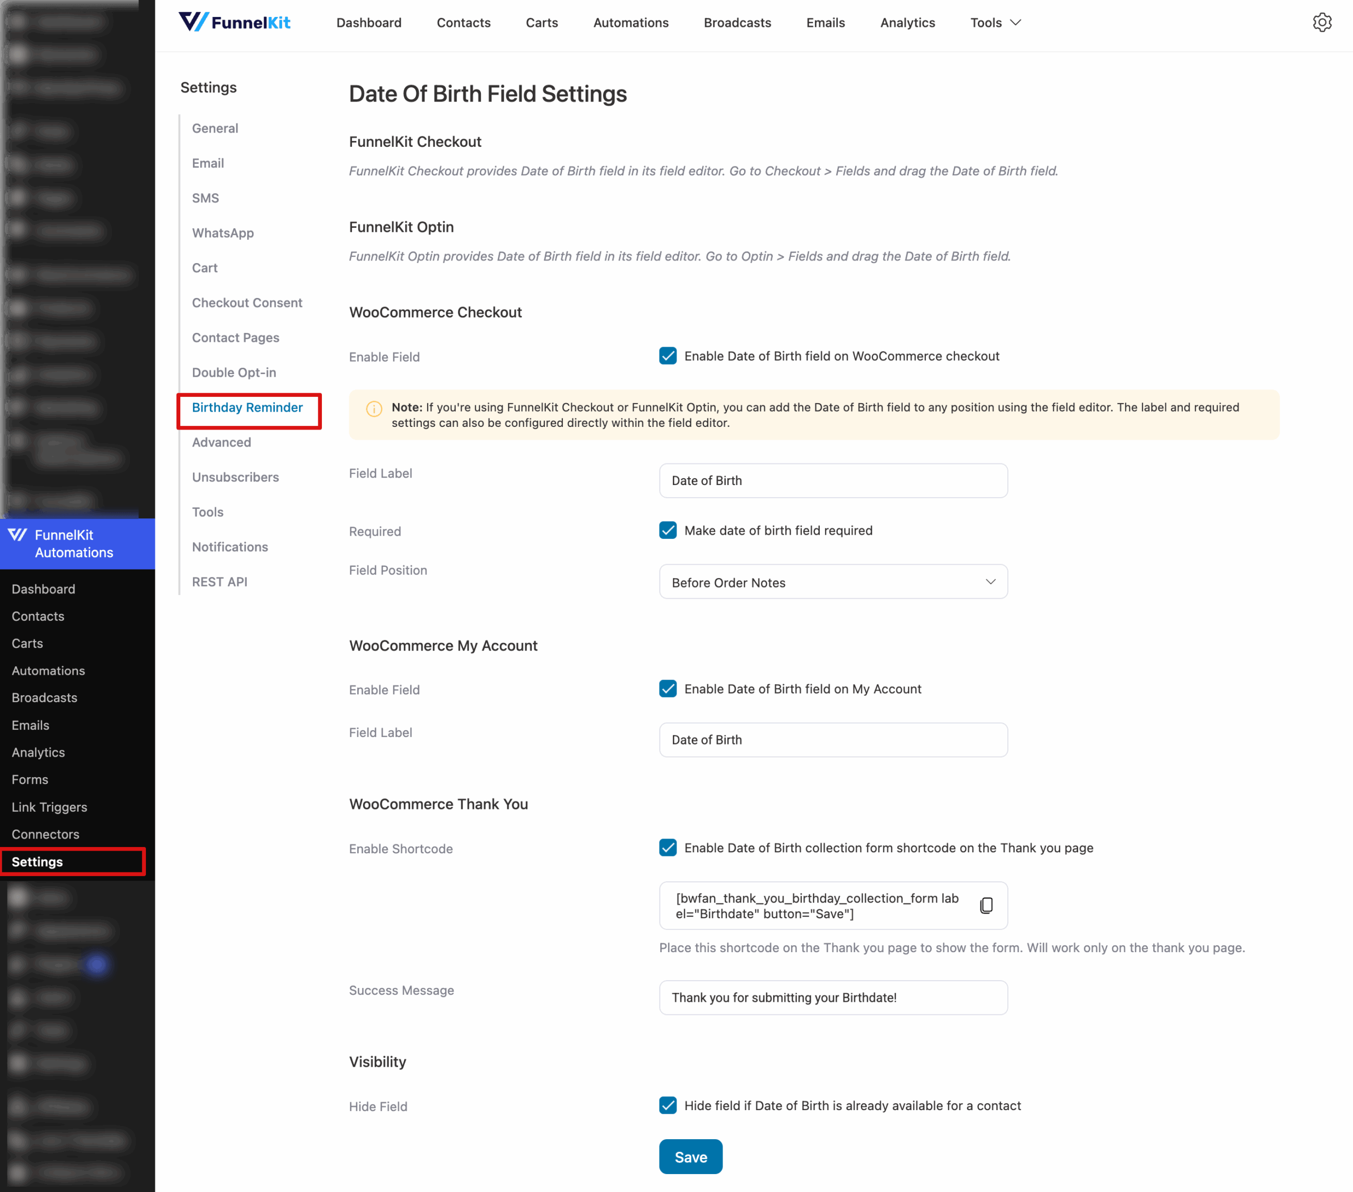This screenshot has height=1192, width=1353.
Task: Copy the birthday collection form shortcode
Action: tap(986, 905)
